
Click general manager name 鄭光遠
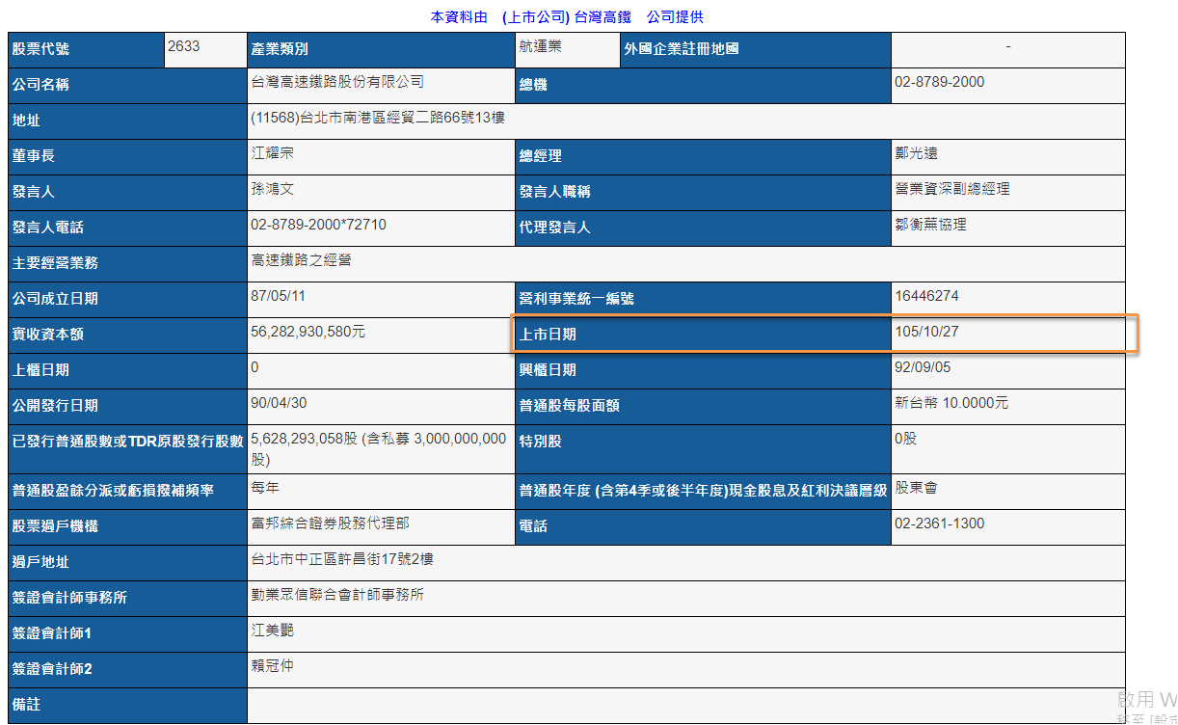pyautogui.click(x=916, y=153)
